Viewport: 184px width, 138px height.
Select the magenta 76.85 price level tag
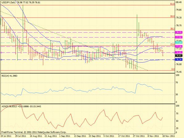pos(179,52)
